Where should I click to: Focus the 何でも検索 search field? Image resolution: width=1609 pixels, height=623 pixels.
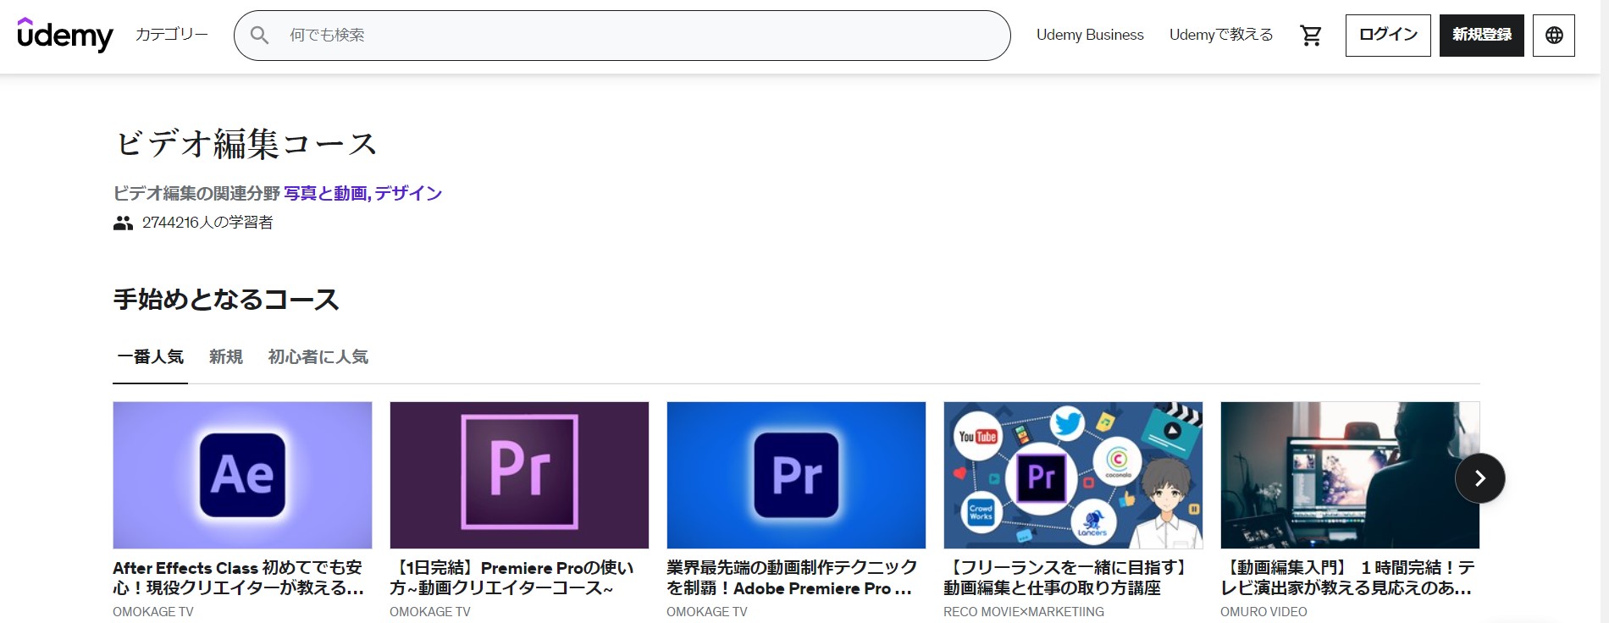pyautogui.click(x=622, y=35)
